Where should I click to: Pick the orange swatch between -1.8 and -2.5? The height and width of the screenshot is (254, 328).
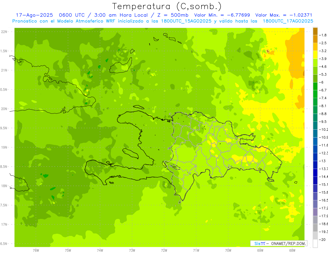(x=315, y=39)
